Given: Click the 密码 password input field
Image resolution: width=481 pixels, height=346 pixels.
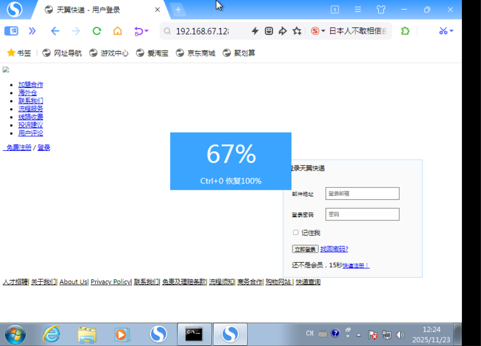Looking at the screenshot, I should (x=362, y=214).
